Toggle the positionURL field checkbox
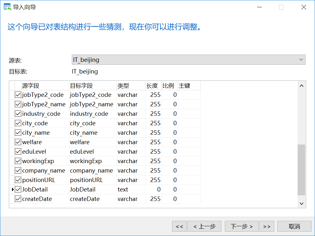The height and width of the screenshot is (236, 315). pyautogui.click(x=18, y=180)
